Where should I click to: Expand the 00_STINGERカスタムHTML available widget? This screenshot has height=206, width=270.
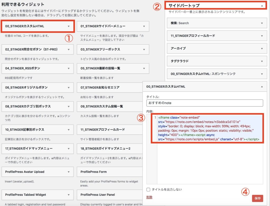pyautogui.click(x=69, y=26)
